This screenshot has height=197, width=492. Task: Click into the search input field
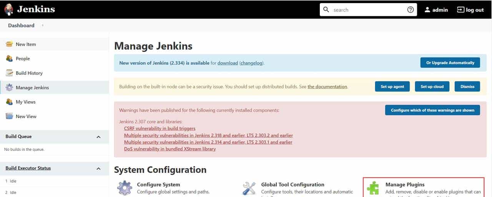tap(368, 10)
